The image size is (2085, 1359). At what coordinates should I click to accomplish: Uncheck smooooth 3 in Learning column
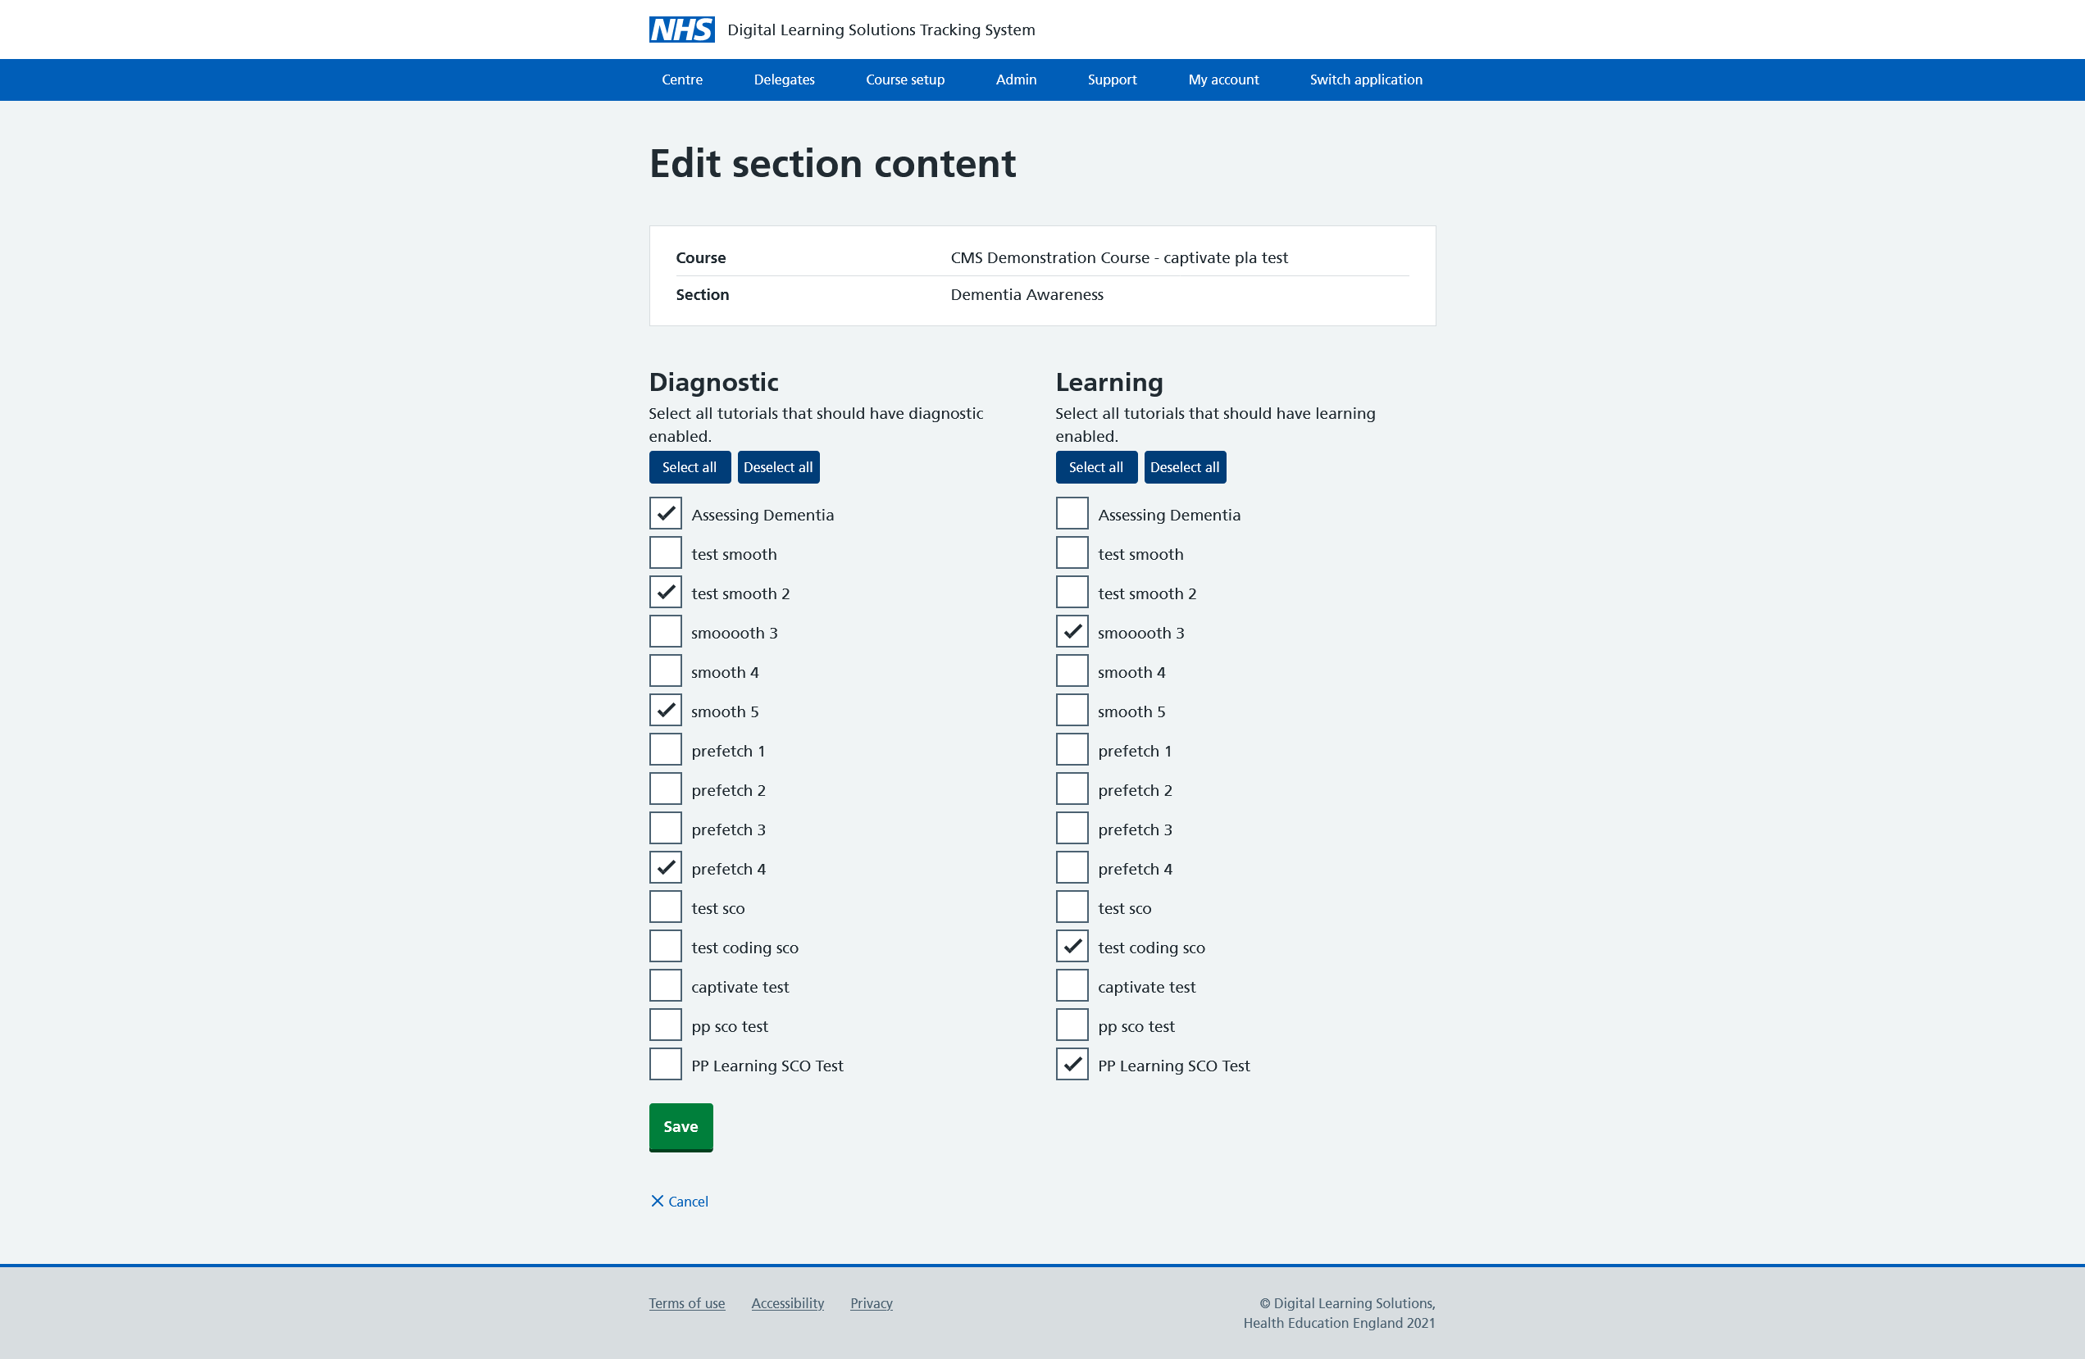[x=1072, y=632]
